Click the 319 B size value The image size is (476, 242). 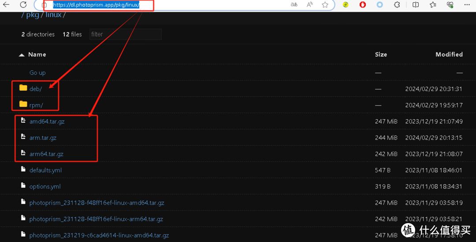coord(383,187)
